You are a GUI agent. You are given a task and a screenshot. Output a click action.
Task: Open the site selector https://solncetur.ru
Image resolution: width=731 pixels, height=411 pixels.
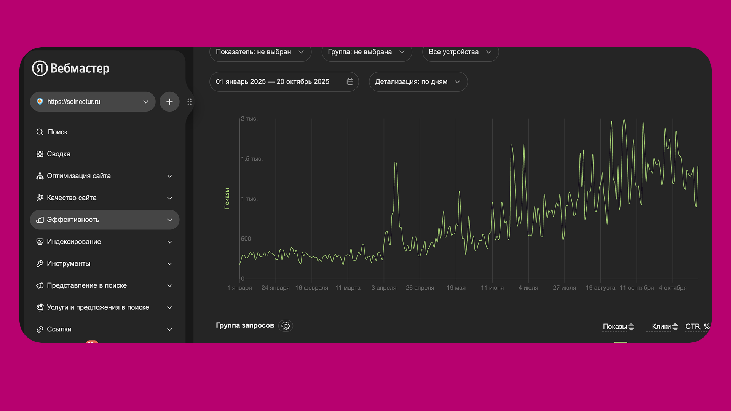tap(93, 102)
